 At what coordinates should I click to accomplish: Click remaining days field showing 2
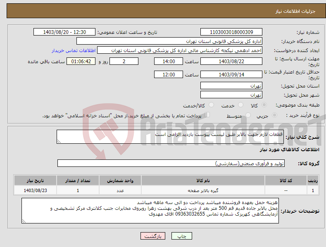(x=124, y=61)
